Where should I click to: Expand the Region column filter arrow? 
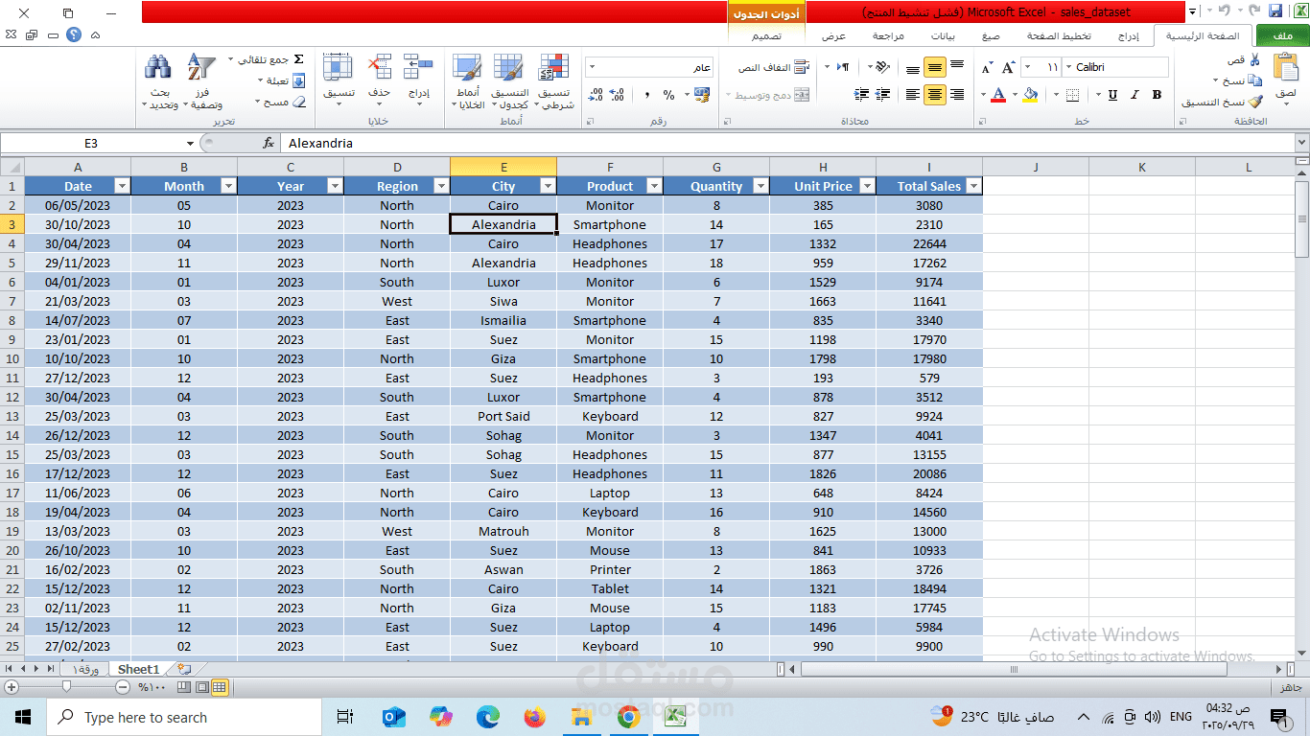tap(440, 185)
